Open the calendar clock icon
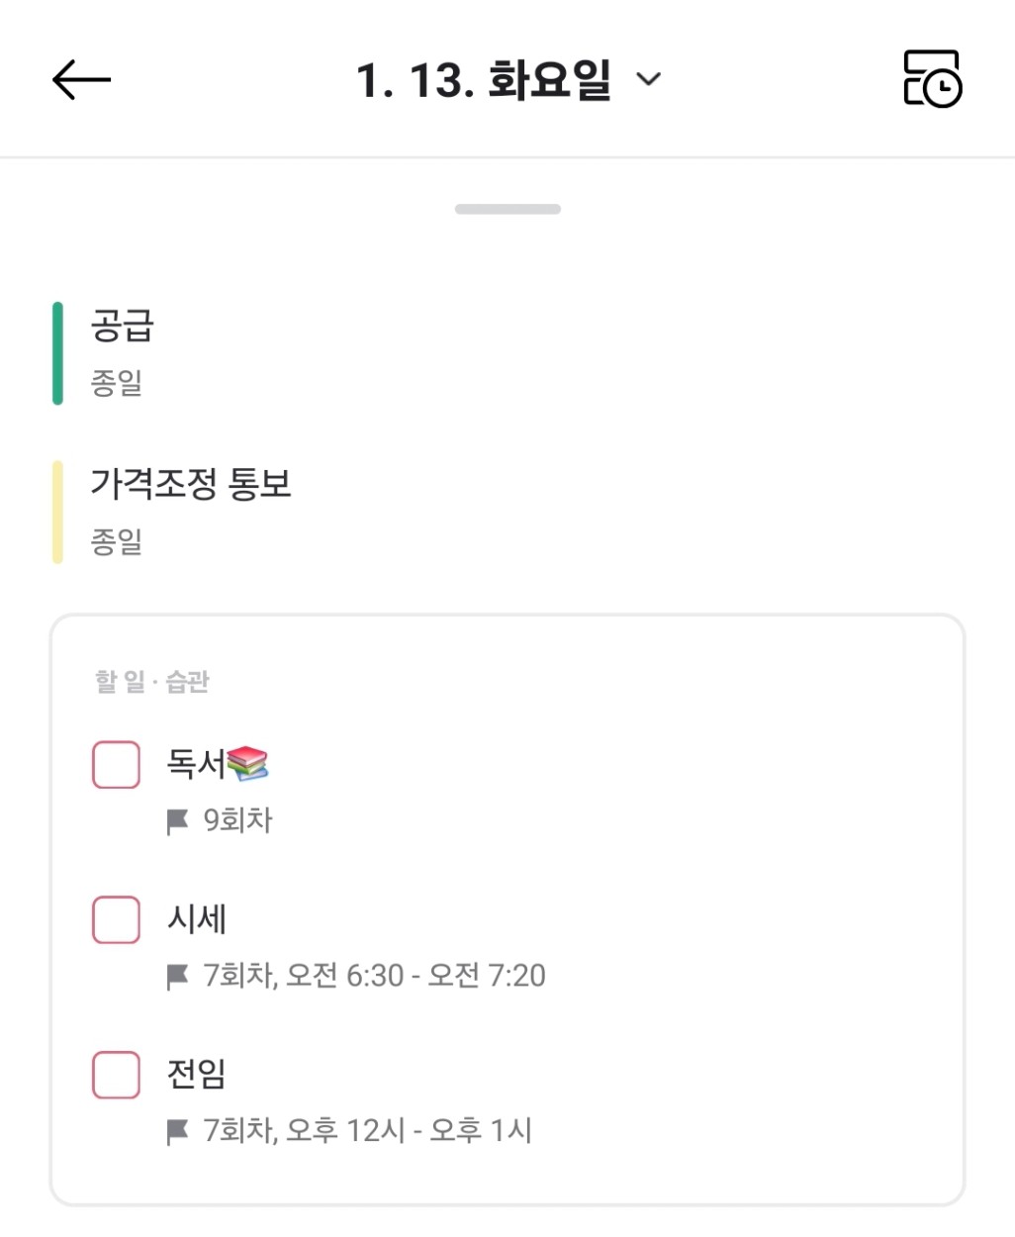The height and width of the screenshot is (1237, 1015). (x=932, y=79)
